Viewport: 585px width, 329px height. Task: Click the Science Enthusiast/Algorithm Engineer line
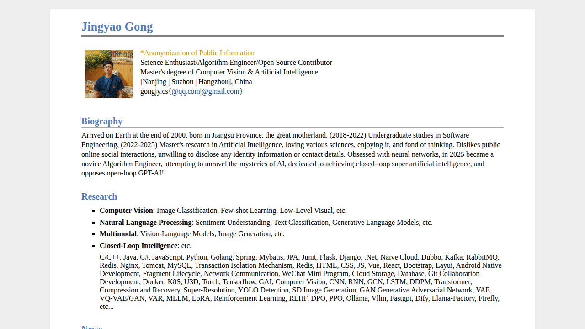[x=236, y=63]
